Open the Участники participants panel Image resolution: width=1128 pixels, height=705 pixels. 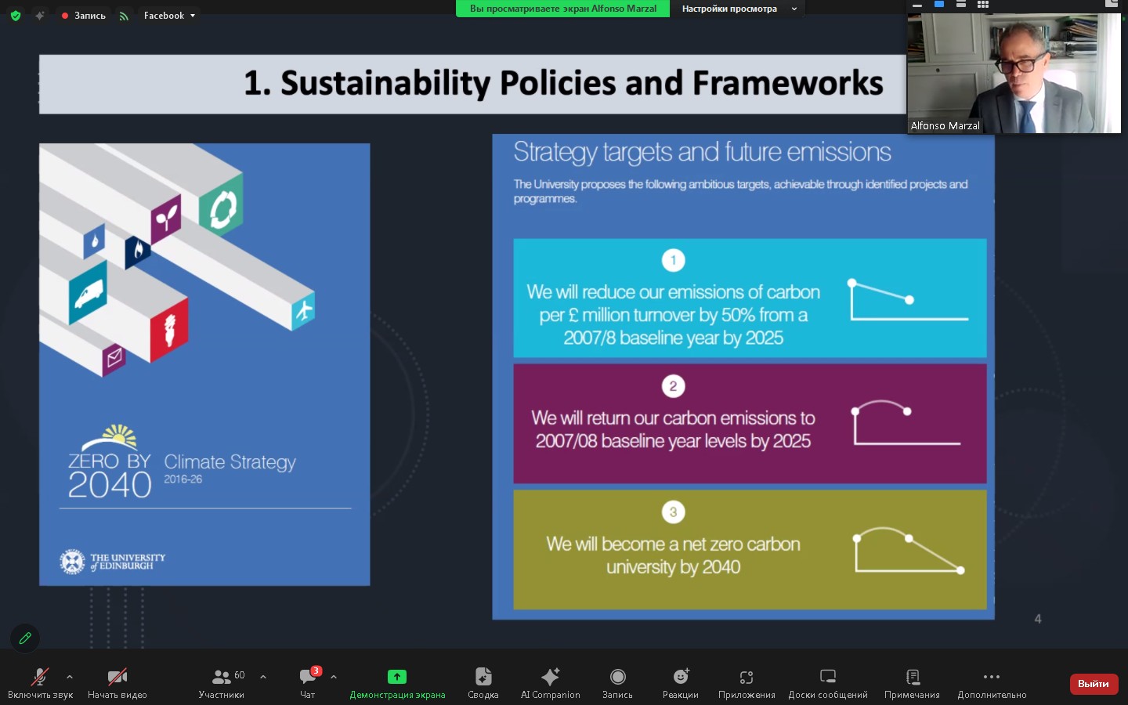coord(222,683)
